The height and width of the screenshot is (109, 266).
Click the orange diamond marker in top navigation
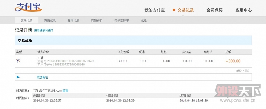[174, 10]
